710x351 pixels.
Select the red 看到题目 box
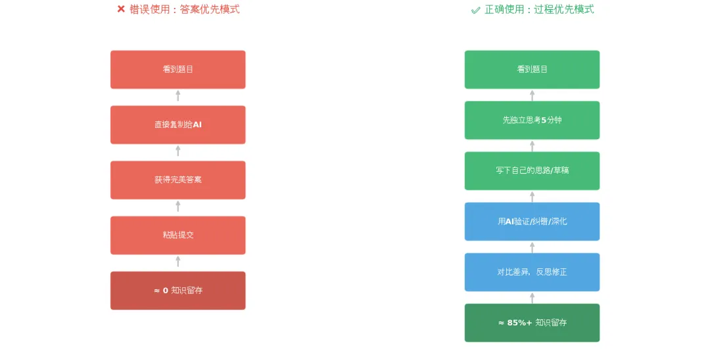178,70
